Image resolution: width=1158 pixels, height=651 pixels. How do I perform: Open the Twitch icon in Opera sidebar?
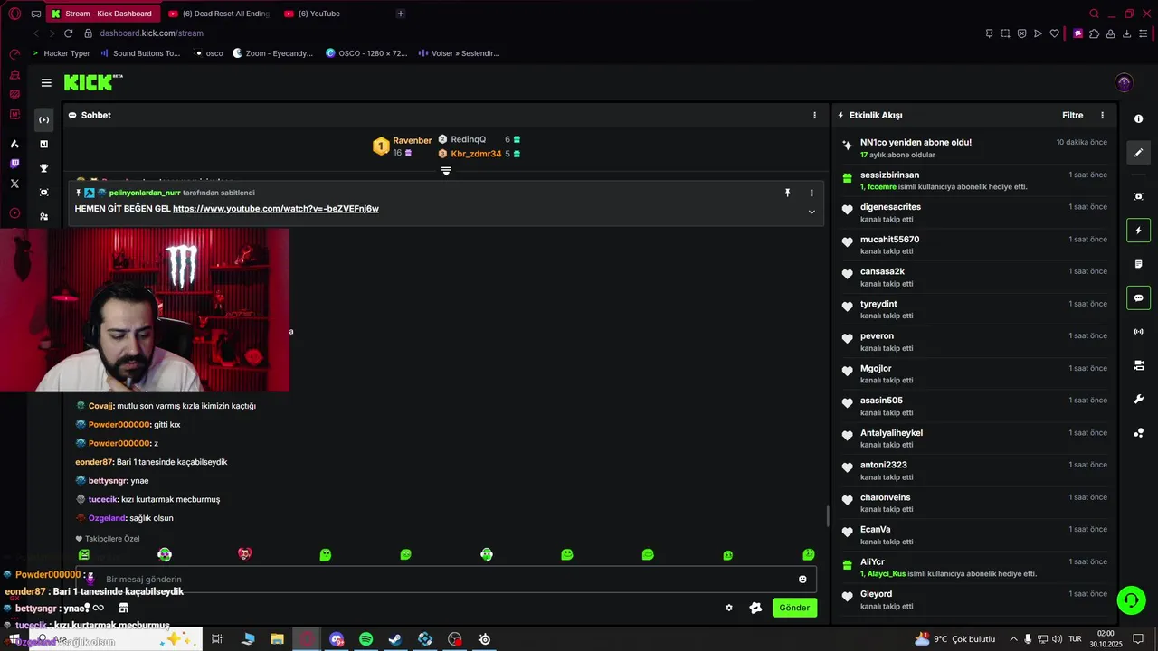click(14, 164)
